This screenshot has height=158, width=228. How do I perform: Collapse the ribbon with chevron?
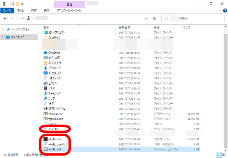tap(219, 11)
